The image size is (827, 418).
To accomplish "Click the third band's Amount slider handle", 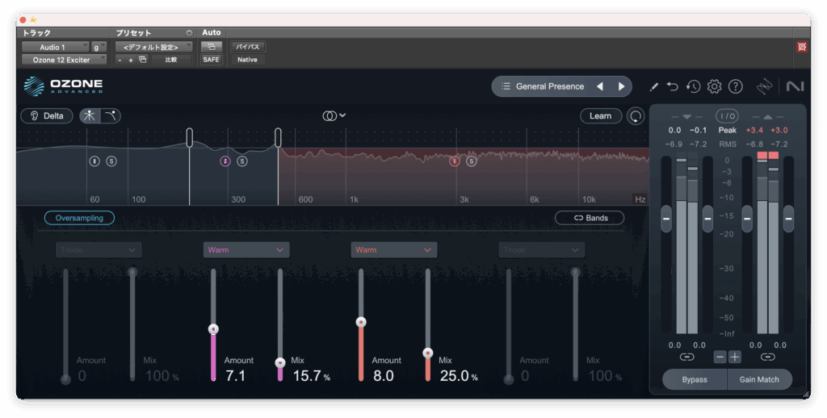I will (x=361, y=322).
